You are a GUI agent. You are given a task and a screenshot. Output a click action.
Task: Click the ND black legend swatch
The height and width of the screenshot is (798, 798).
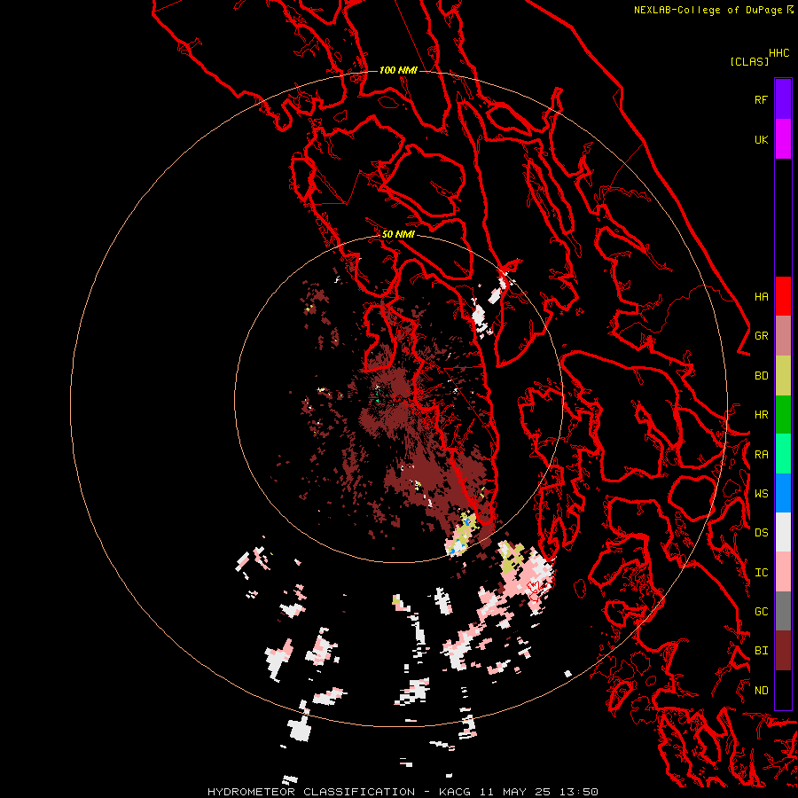pos(783,690)
